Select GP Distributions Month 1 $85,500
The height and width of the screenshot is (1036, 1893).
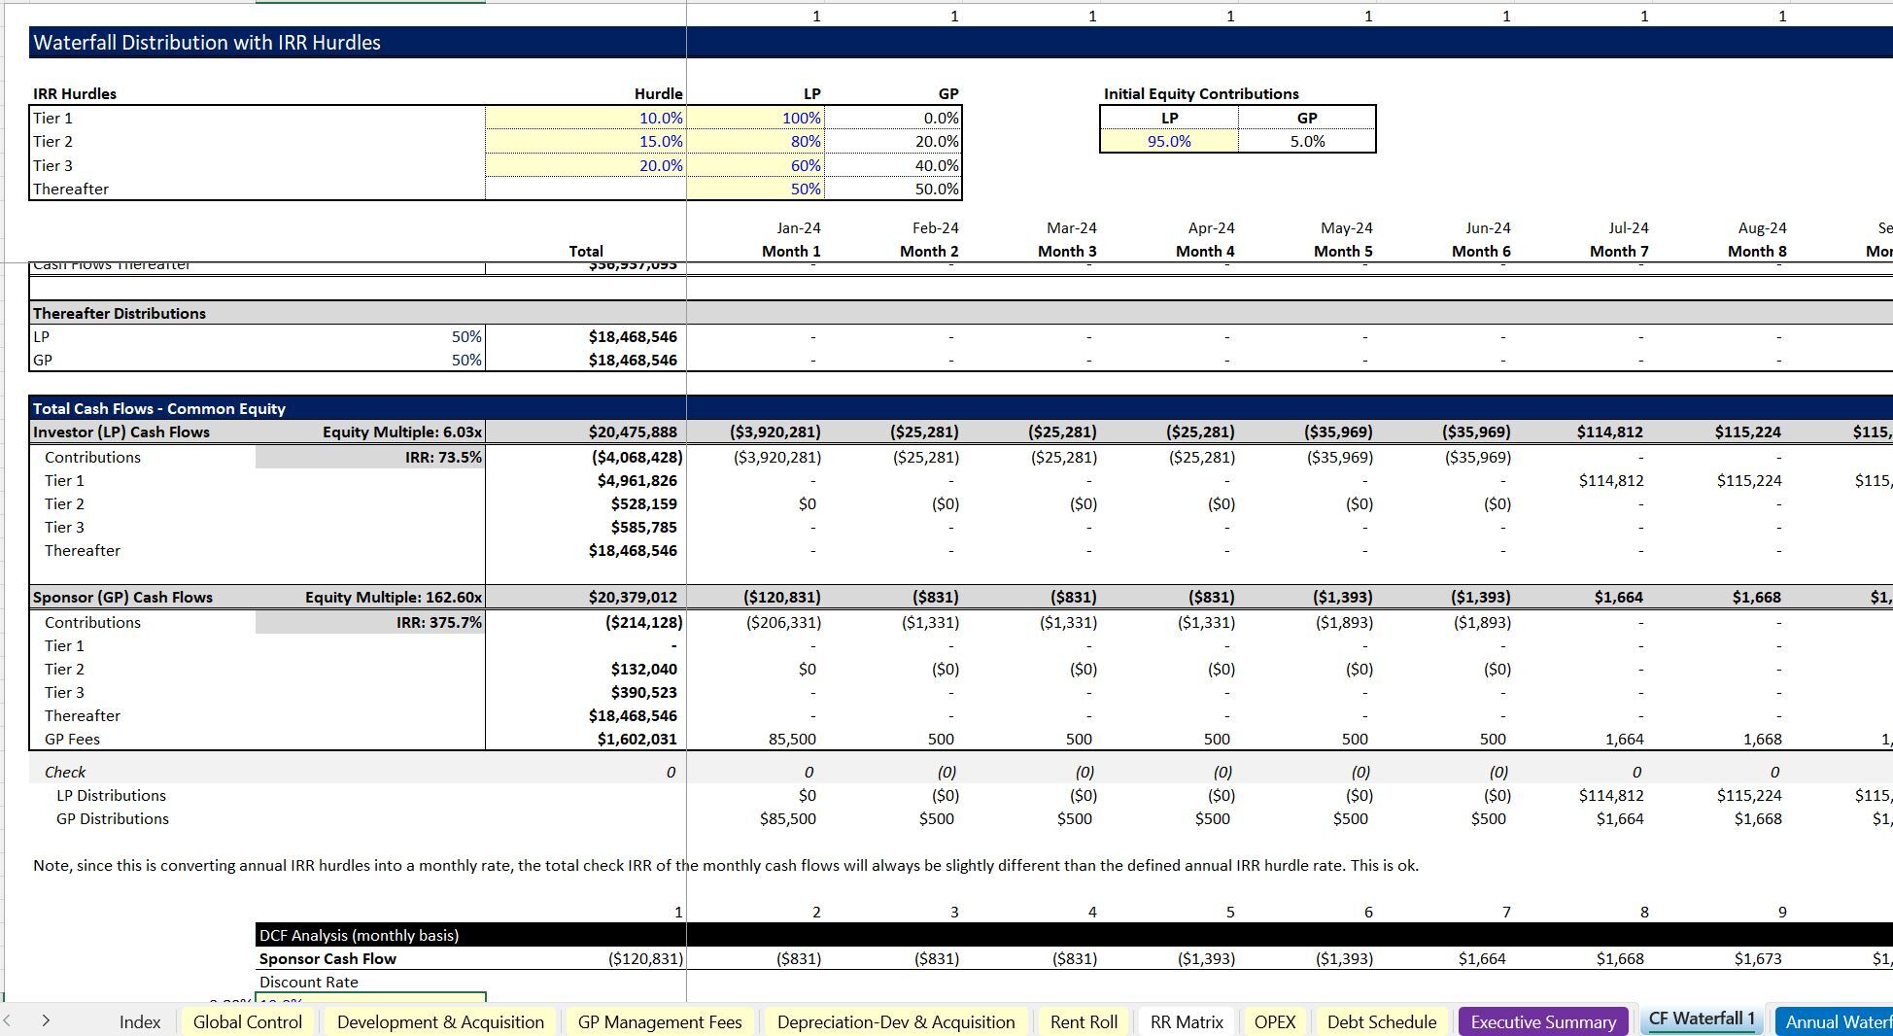click(788, 818)
